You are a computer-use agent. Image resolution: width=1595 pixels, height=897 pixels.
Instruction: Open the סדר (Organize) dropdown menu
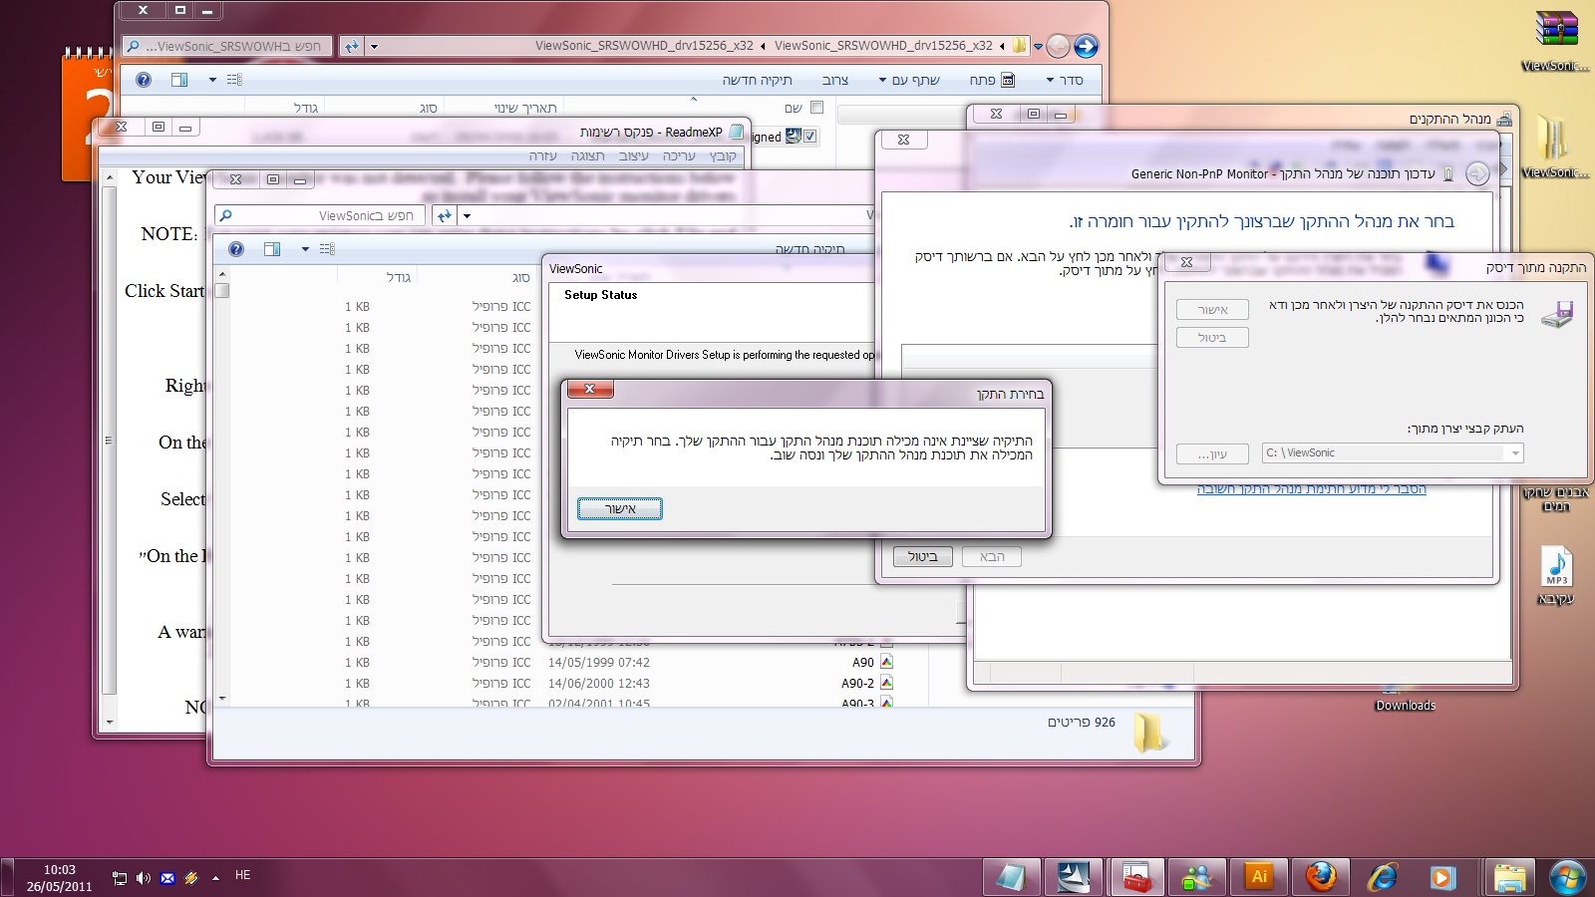(x=1065, y=80)
